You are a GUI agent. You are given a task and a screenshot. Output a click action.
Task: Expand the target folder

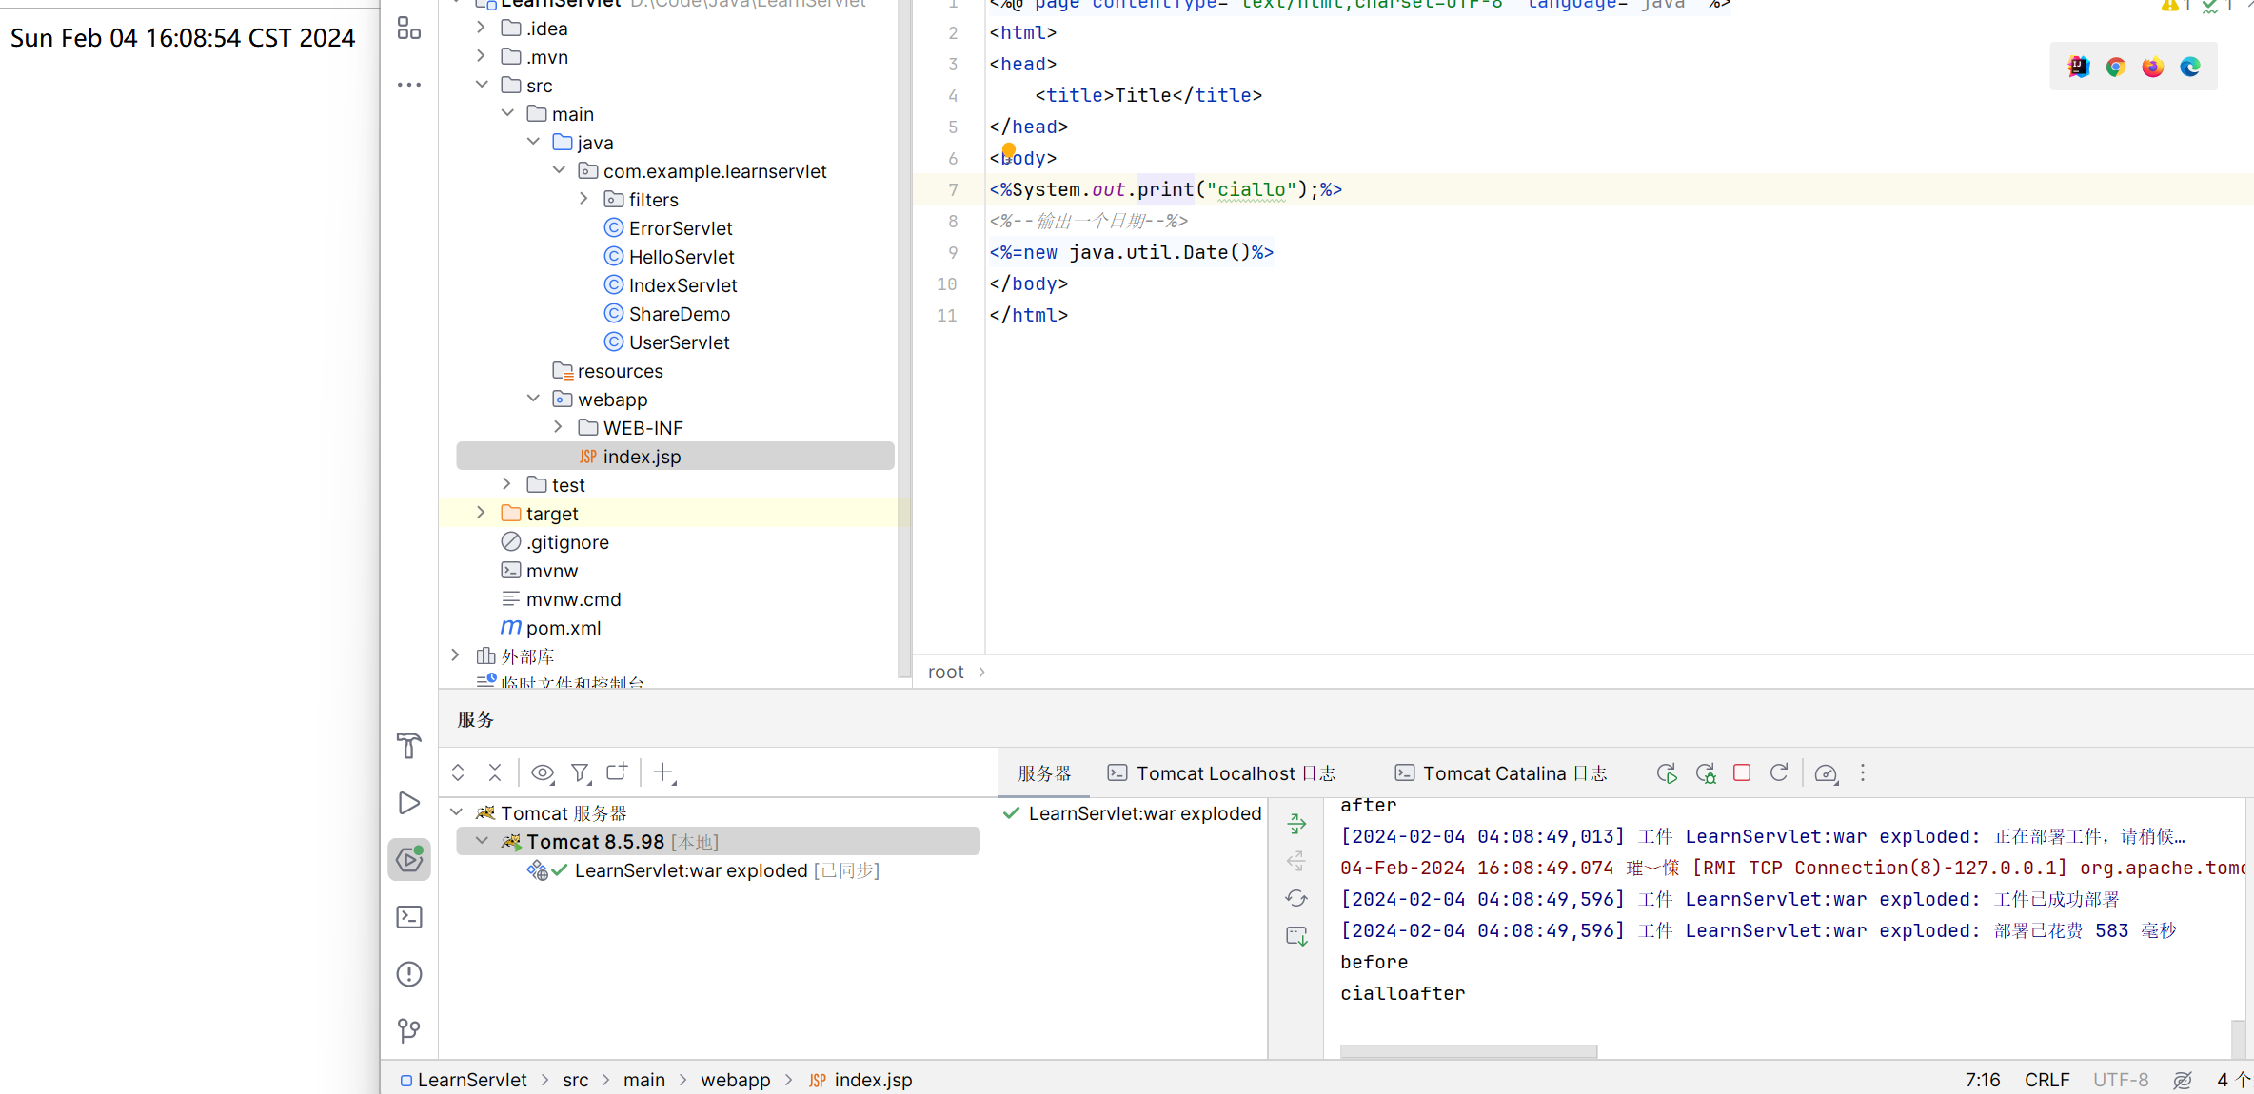[481, 513]
